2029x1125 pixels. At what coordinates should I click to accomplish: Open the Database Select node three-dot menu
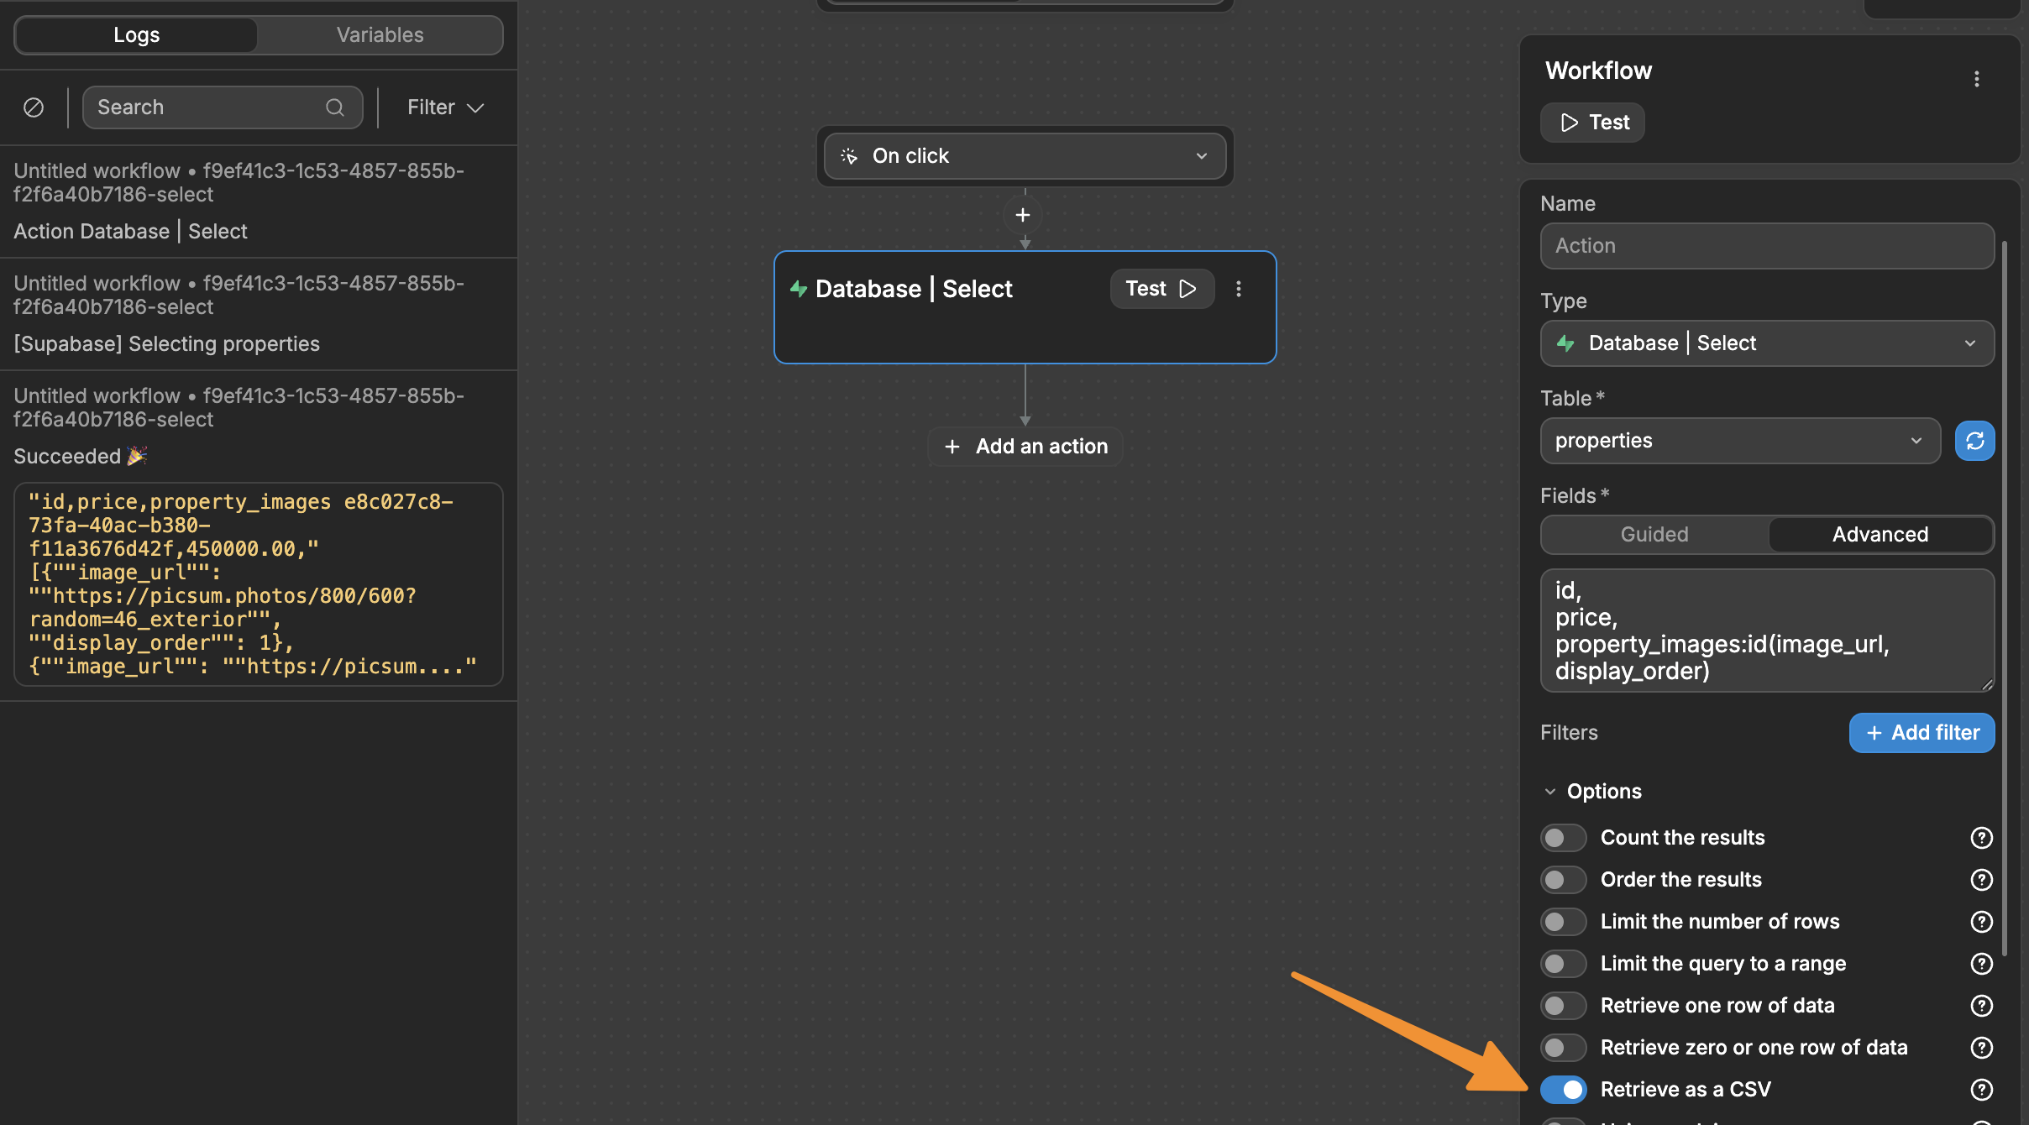pos(1239,289)
